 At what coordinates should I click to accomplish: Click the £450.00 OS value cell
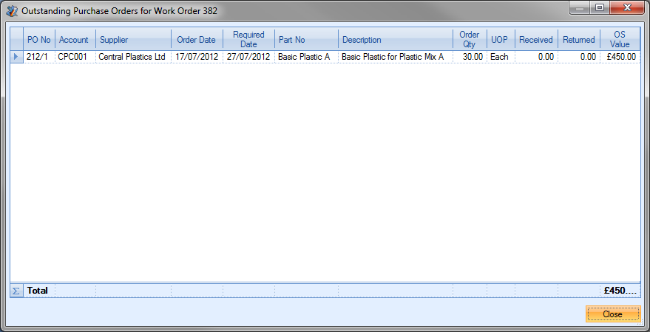click(x=620, y=57)
